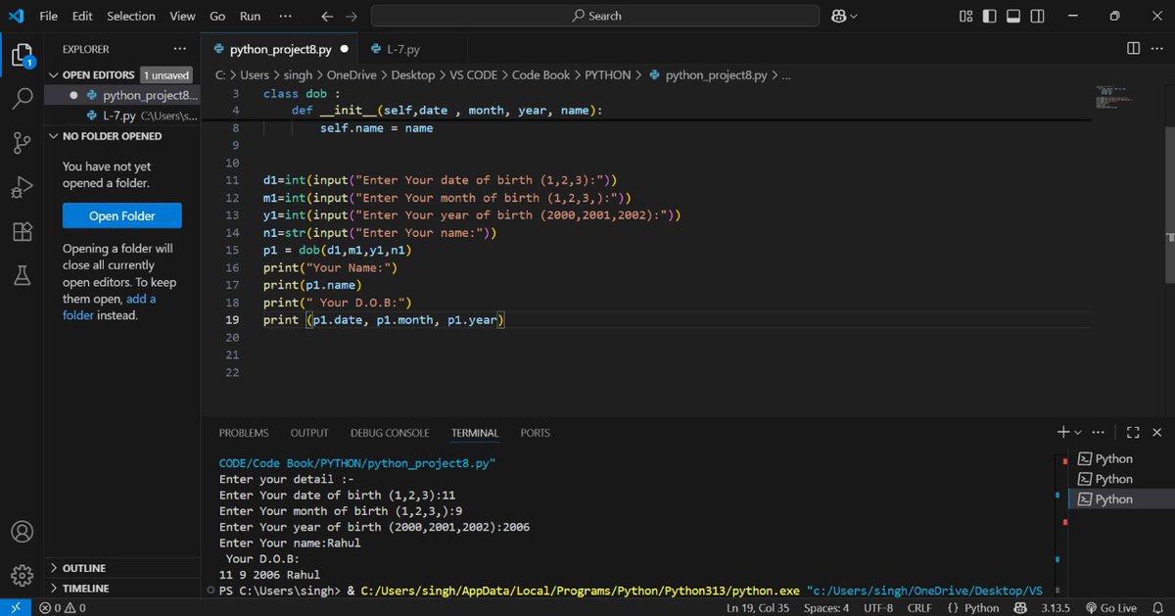This screenshot has height=616, width=1175.
Task: Open Explorer Views and More Actions ellipsis
Action: (179, 49)
